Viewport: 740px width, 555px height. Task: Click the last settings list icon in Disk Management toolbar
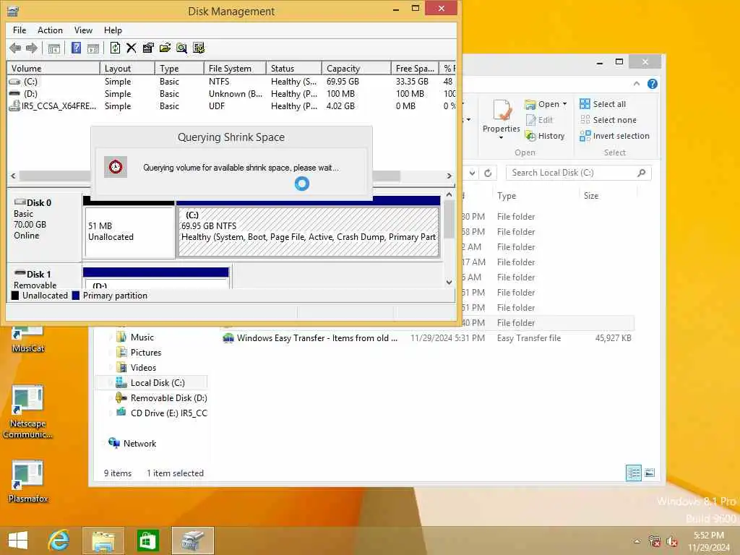(199, 48)
